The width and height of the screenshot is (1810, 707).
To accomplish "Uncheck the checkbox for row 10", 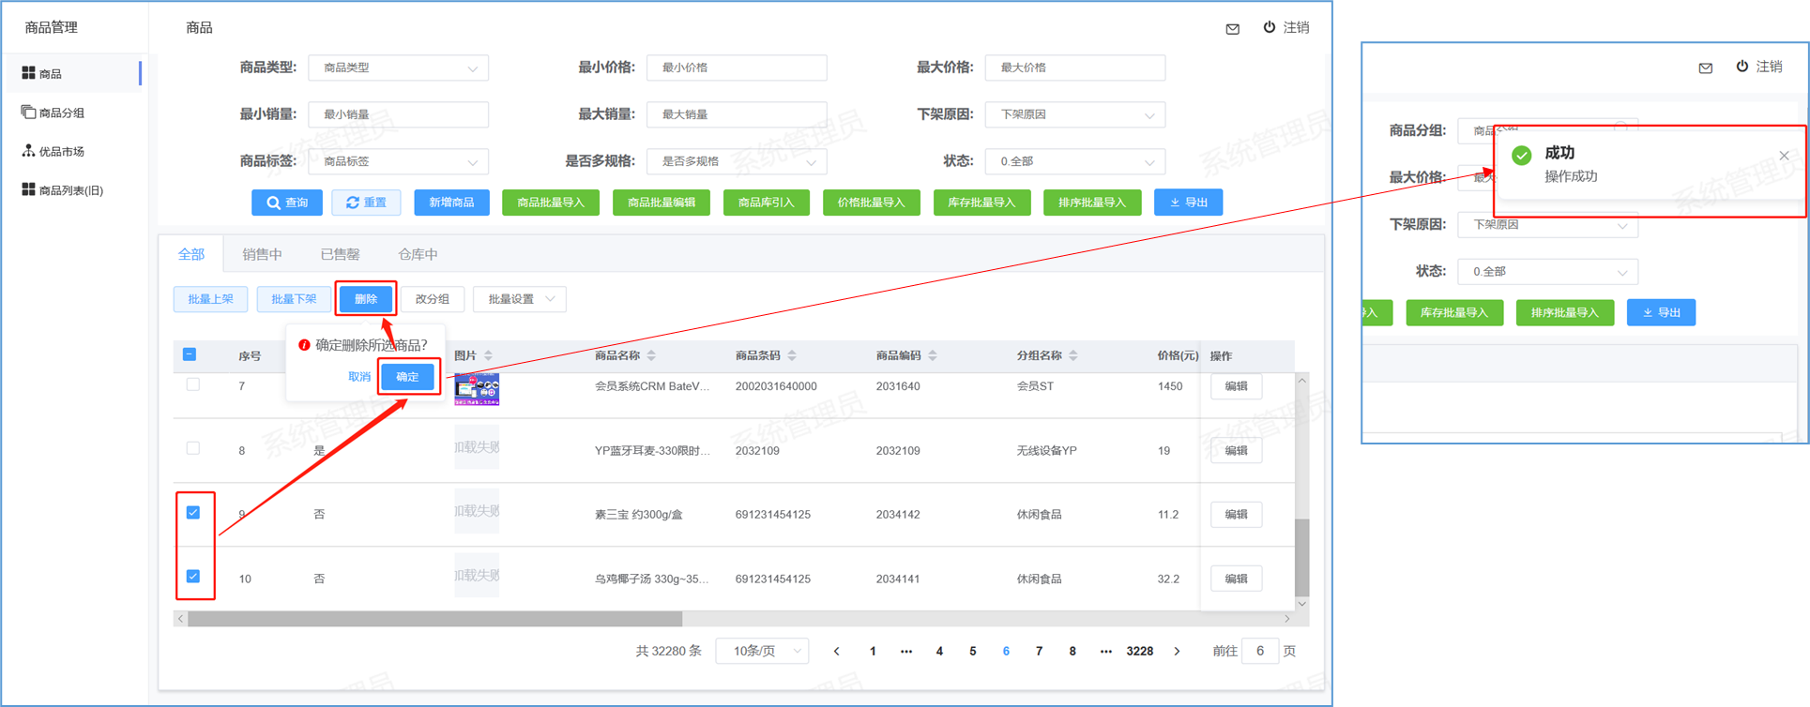I will [x=193, y=577].
